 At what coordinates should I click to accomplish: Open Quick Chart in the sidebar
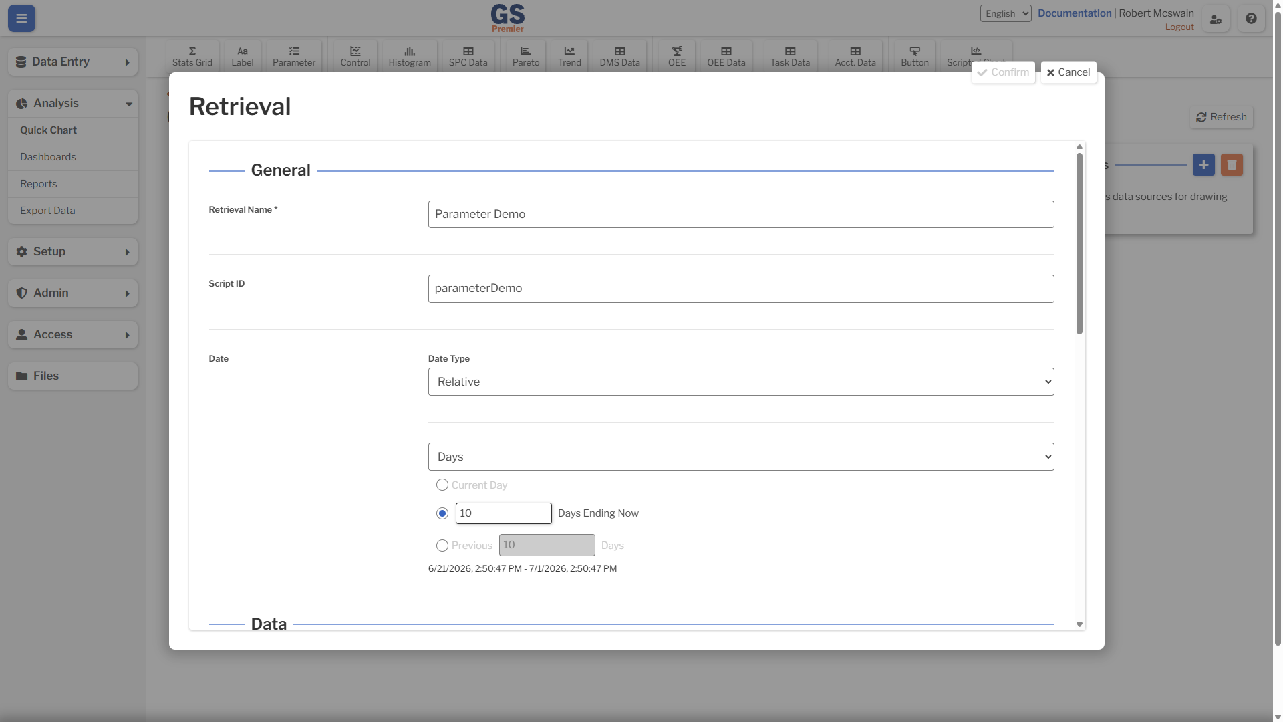click(x=73, y=130)
